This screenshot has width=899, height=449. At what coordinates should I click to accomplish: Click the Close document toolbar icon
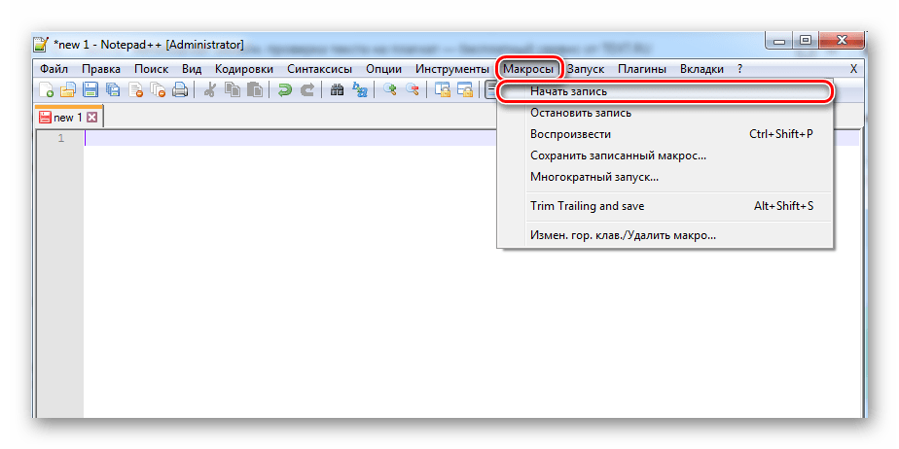point(135,90)
